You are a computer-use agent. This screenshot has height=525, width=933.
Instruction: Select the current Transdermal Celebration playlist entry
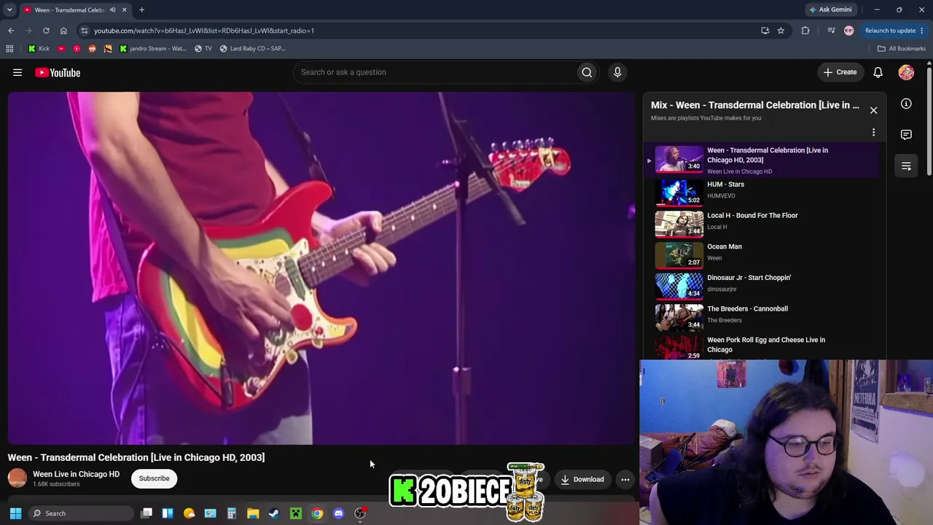point(762,160)
